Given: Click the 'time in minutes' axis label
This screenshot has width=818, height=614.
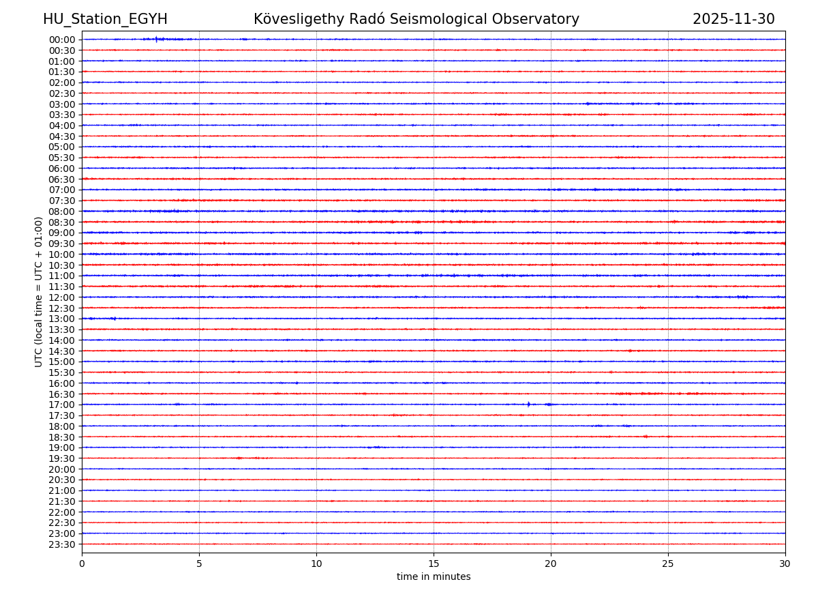Looking at the screenshot, I should pyautogui.click(x=434, y=577).
